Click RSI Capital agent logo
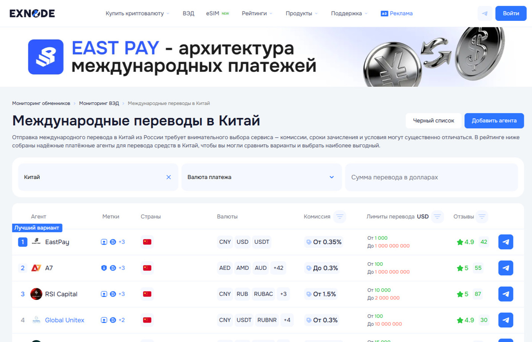 36,294
